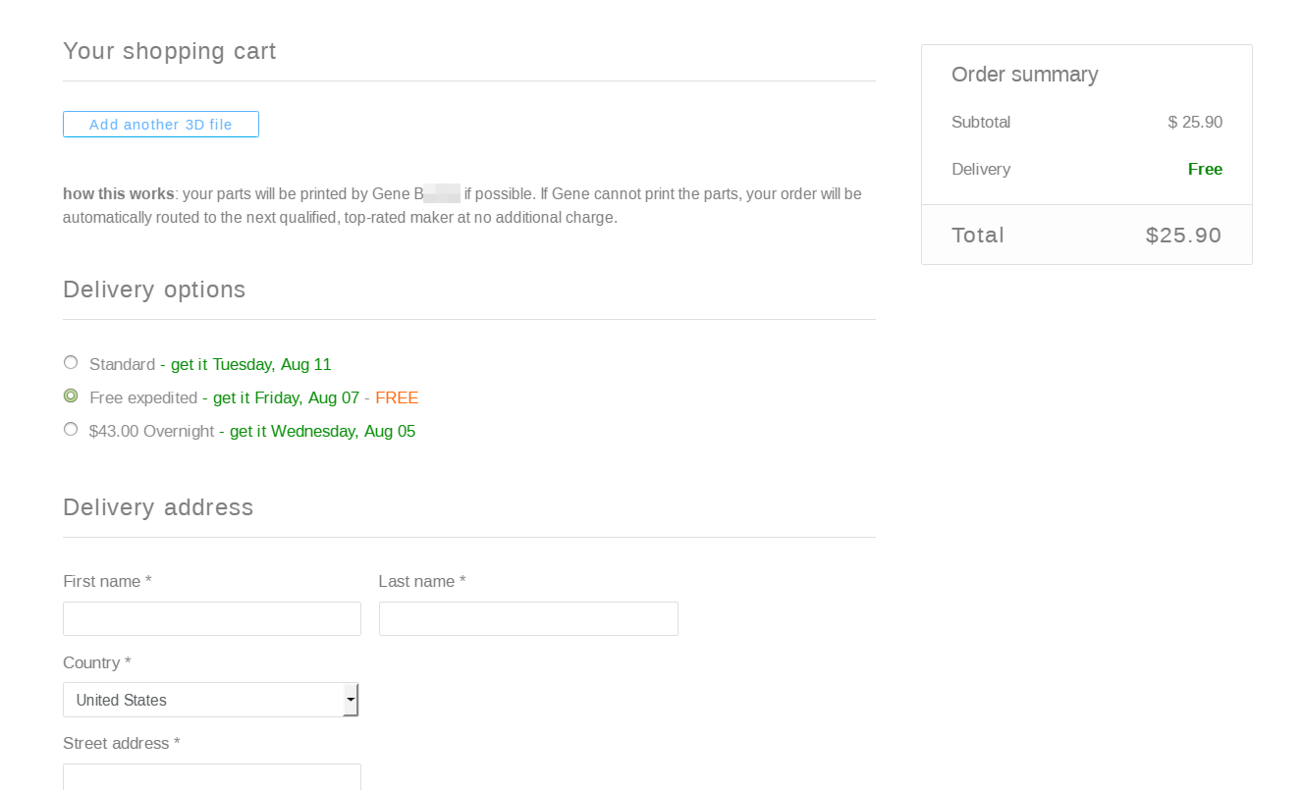Click the green Free delivery value
1303x790 pixels.
(x=1205, y=170)
